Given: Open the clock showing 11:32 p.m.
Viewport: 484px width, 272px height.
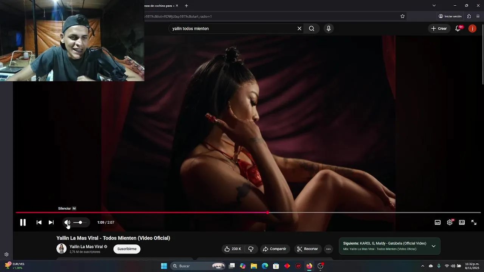Looking at the screenshot, I should point(472,266).
